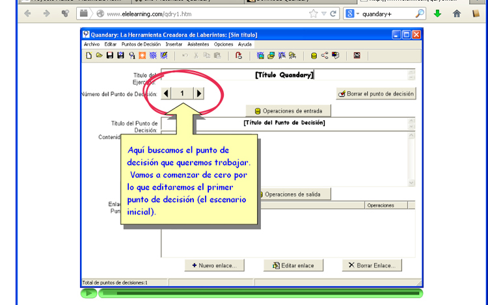Click the yellow and blue pages toolbar icon
This screenshot has height=305, width=488.
click(x=271, y=56)
